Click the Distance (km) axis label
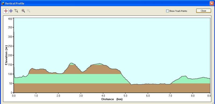 (x=112, y=99)
